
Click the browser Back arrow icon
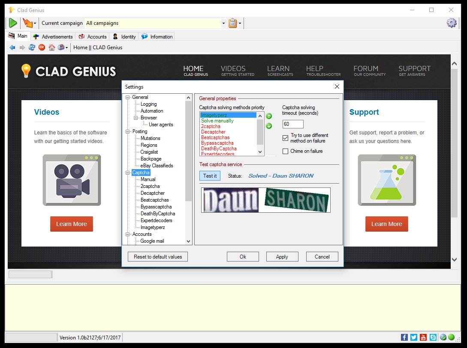[12, 47]
